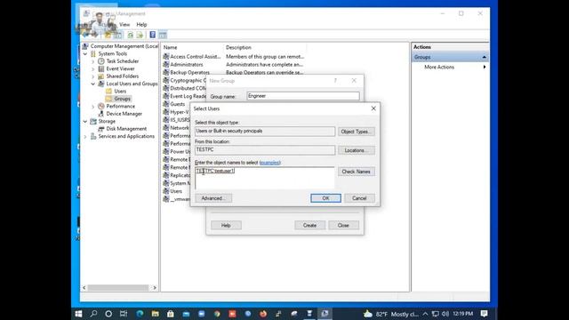Click Close in New Group dialog
Image resolution: width=569 pixels, height=320 pixels.
(343, 225)
